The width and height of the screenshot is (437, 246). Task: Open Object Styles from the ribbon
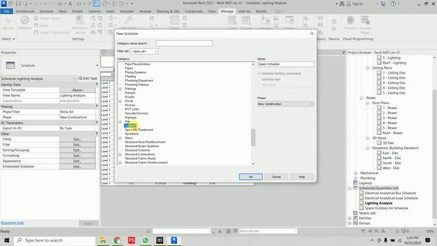pos(47,18)
